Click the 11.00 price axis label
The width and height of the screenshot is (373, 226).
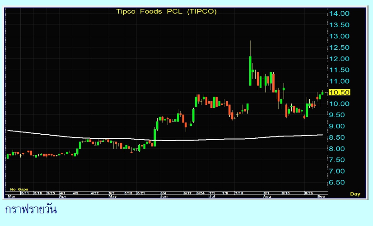339,81
